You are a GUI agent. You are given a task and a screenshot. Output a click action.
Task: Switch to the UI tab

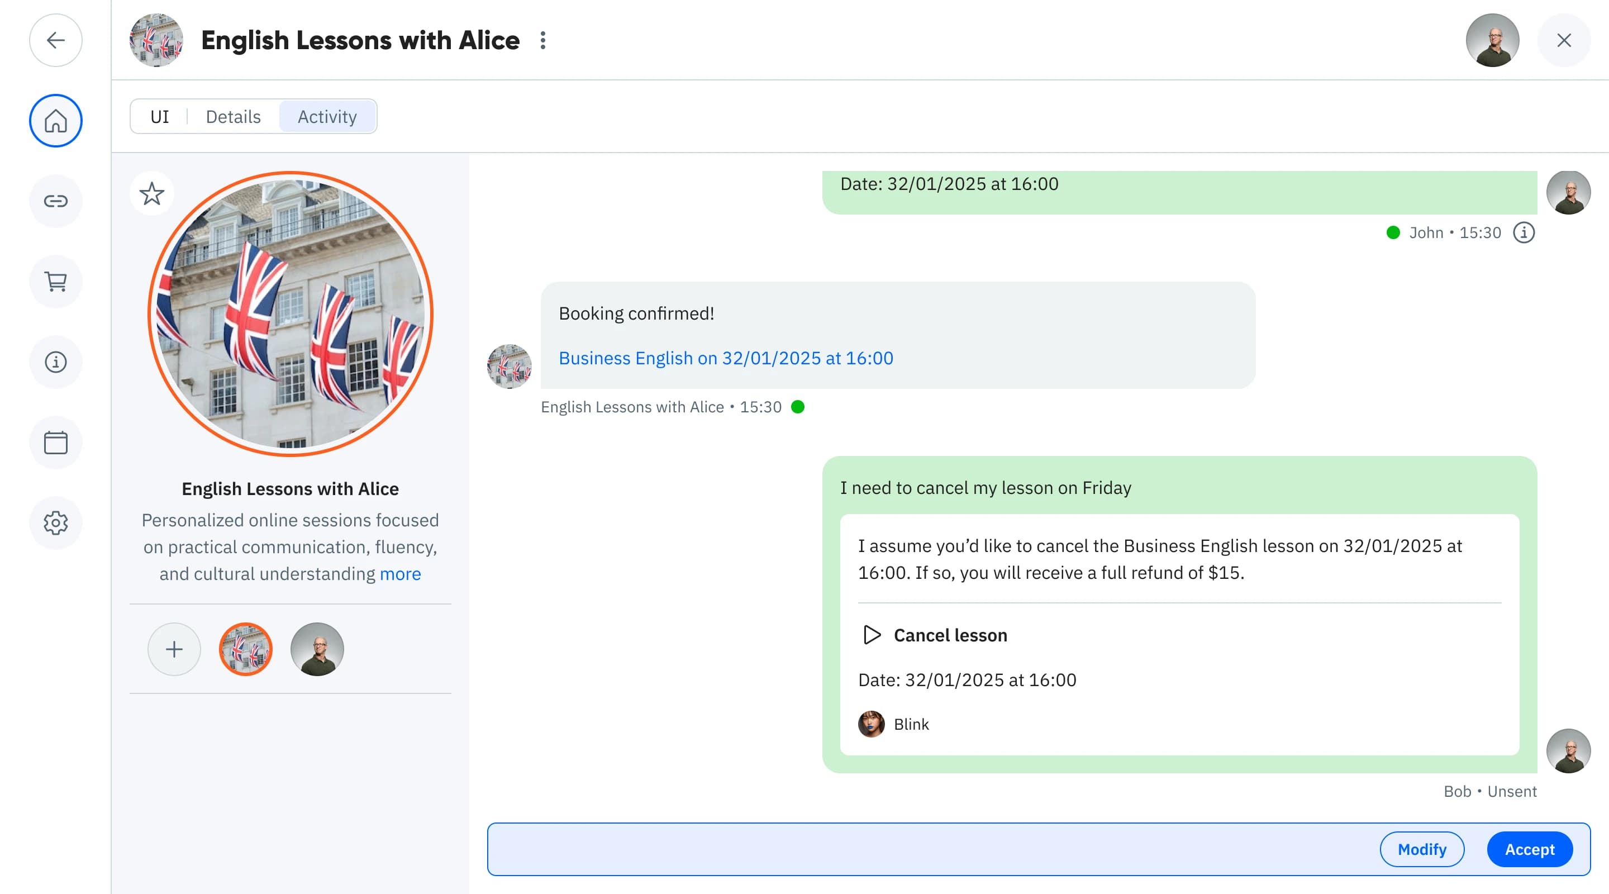coord(160,117)
